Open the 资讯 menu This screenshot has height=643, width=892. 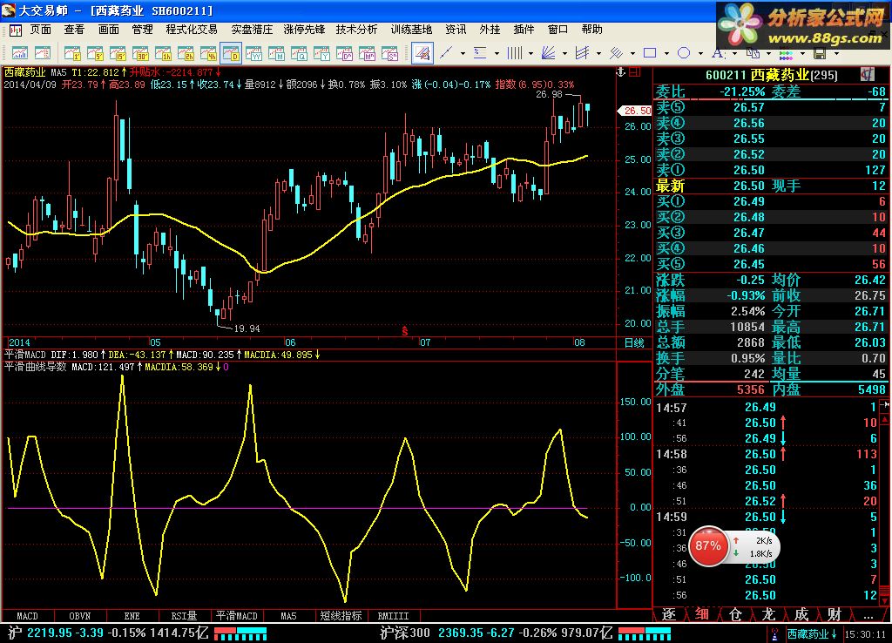click(456, 29)
